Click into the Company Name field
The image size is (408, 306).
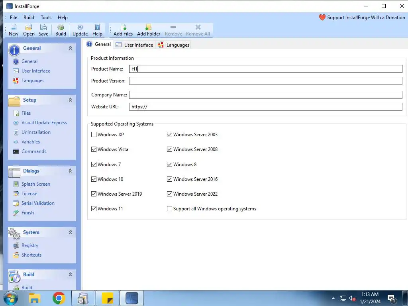pos(266,95)
